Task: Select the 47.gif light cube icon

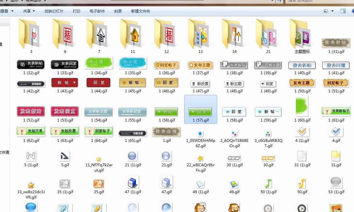Action: pyautogui.click(x=166, y=182)
